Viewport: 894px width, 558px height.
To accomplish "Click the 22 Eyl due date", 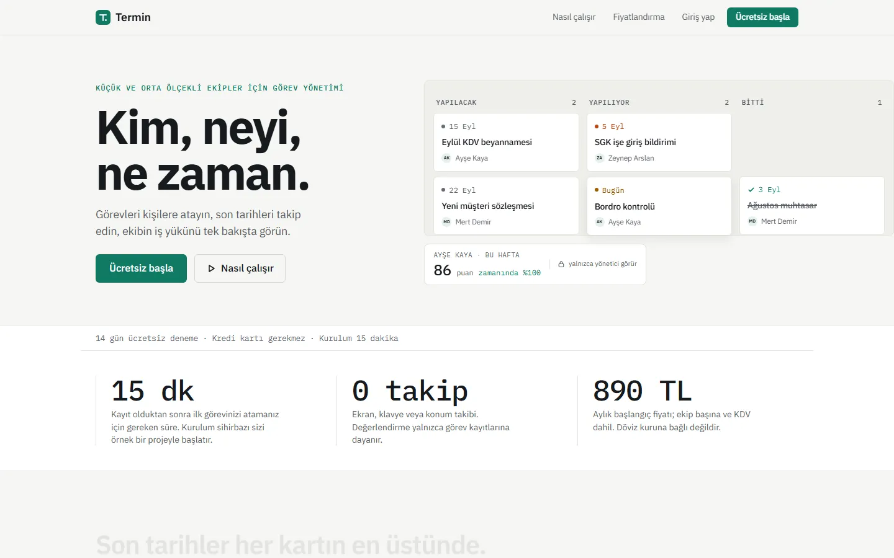I will point(463,190).
